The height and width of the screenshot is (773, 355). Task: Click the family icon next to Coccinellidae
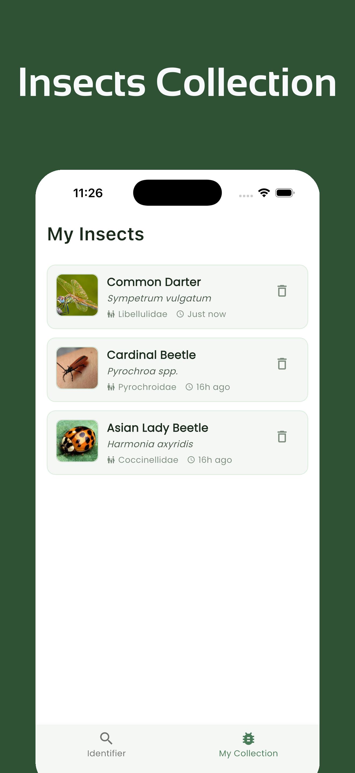point(111,460)
